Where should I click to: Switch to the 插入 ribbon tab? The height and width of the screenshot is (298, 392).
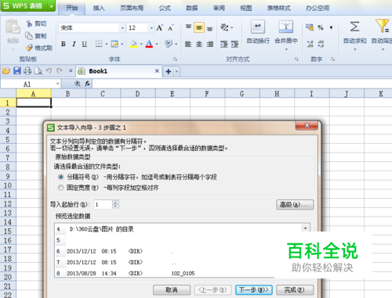point(99,8)
